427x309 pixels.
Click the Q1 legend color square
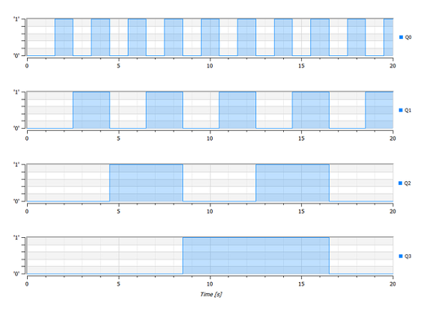point(401,110)
